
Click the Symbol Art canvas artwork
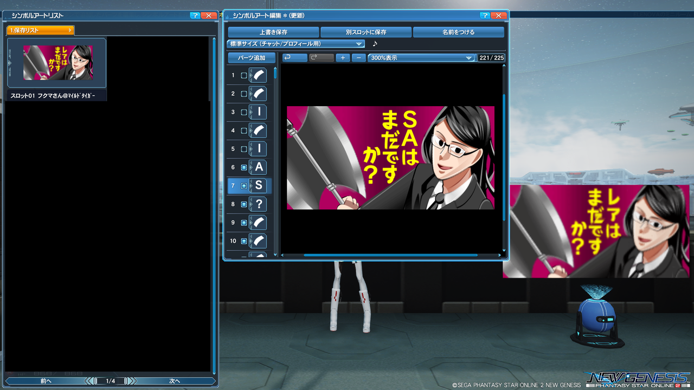390,158
